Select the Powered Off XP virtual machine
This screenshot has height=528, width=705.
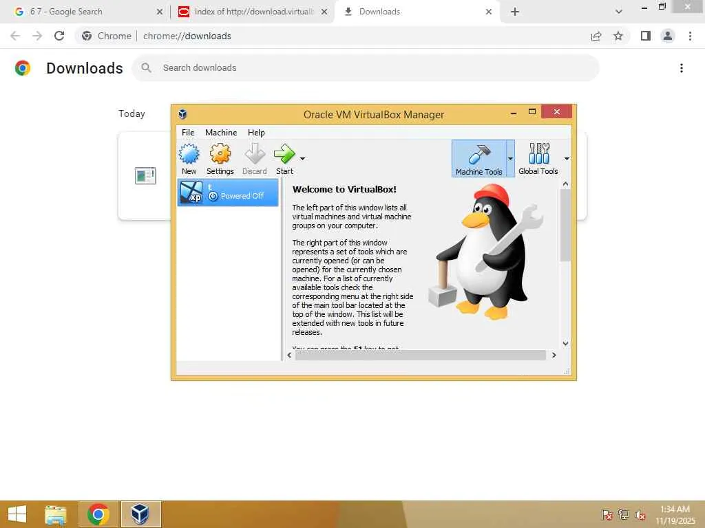tap(228, 192)
